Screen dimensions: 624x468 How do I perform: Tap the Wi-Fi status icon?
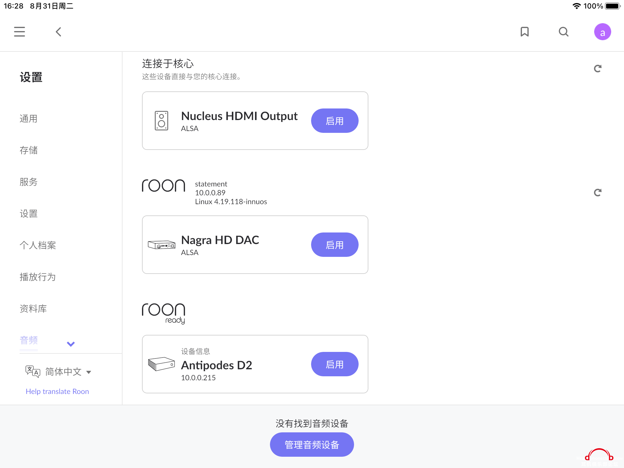(576, 6)
